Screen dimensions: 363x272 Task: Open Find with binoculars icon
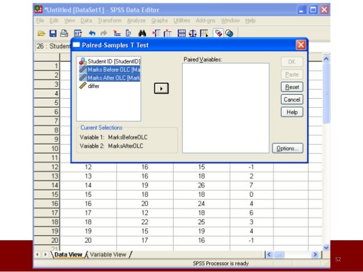142,34
